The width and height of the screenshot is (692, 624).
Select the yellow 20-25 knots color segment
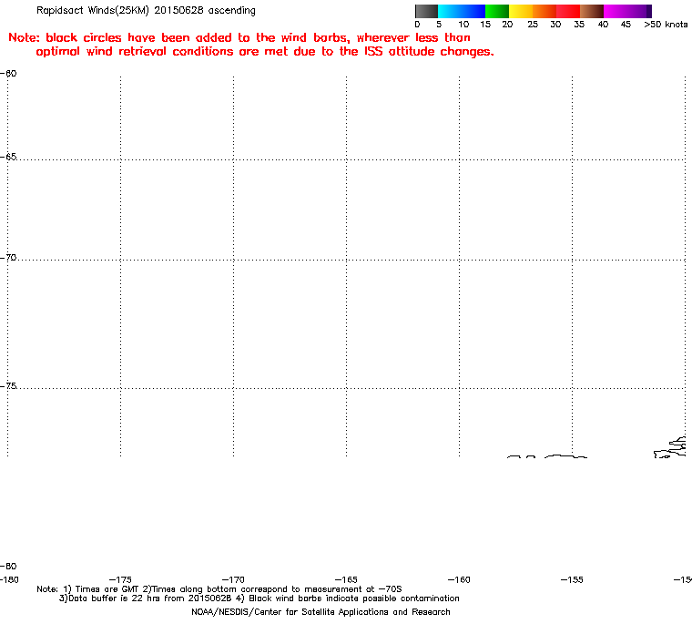click(x=521, y=11)
